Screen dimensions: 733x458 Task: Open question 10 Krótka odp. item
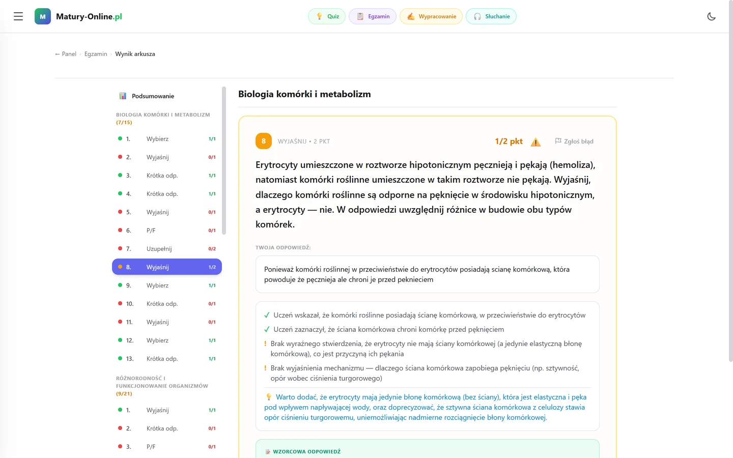[167, 304]
